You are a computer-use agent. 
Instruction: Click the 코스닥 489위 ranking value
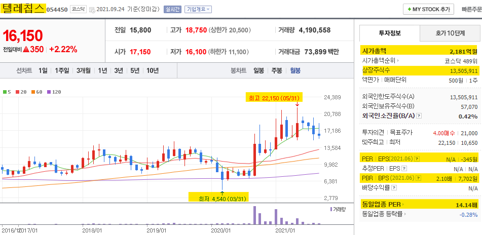(x=461, y=61)
